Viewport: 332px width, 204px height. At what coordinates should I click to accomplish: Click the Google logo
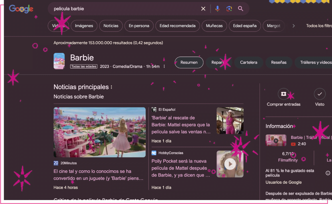pyautogui.click(x=21, y=9)
